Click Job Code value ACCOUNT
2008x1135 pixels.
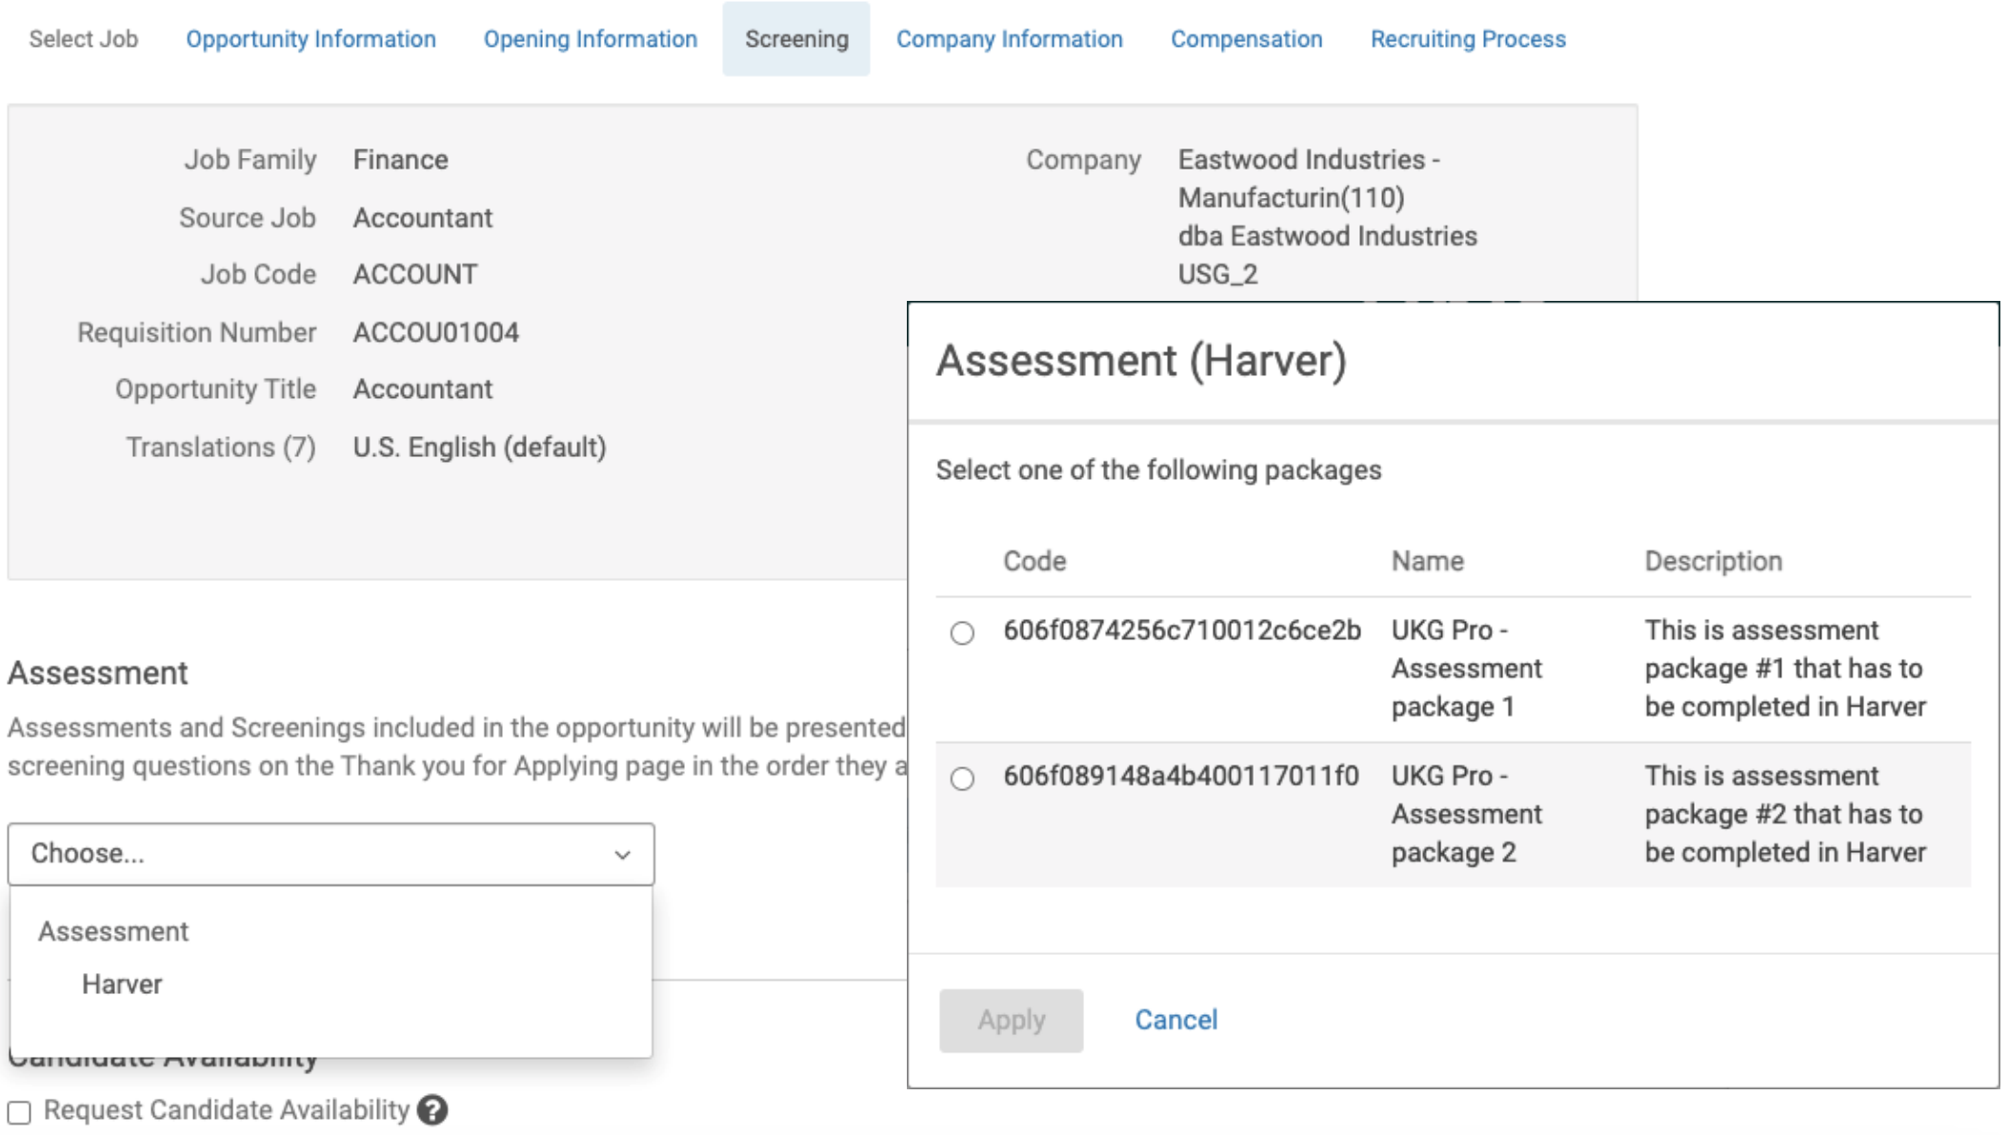(415, 274)
